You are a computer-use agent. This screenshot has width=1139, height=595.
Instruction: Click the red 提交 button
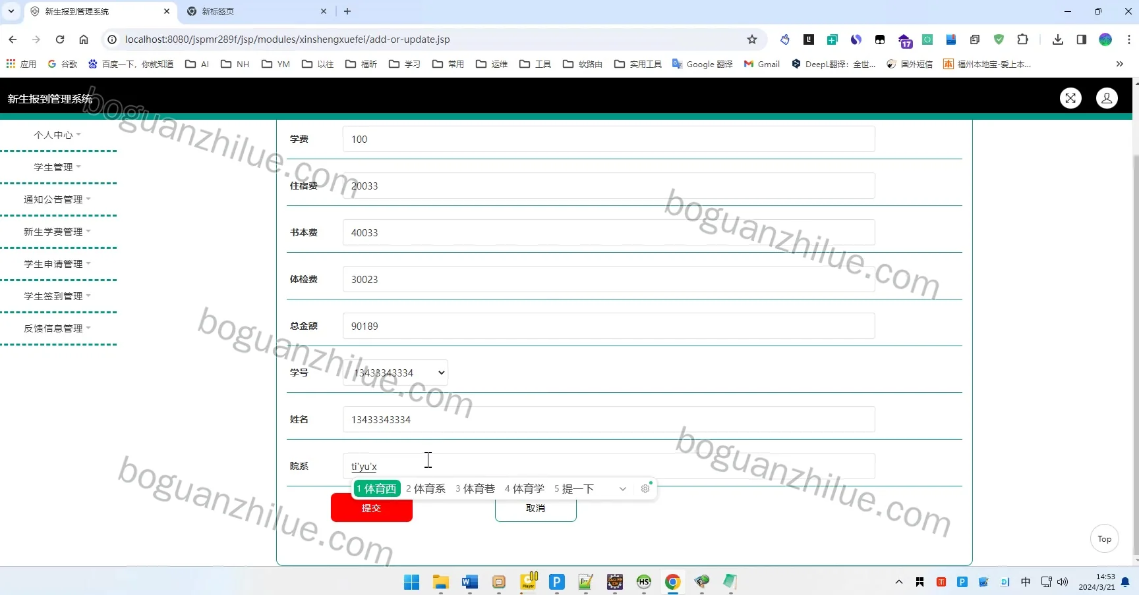pos(372,508)
